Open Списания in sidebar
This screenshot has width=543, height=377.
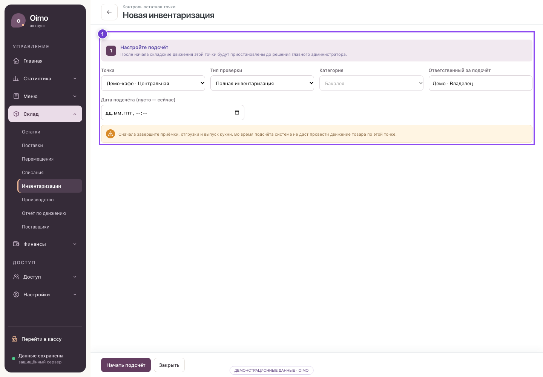tap(50, 173)
